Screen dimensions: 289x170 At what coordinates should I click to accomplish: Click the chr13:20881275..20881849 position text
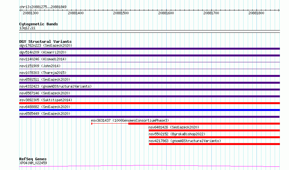43,7
